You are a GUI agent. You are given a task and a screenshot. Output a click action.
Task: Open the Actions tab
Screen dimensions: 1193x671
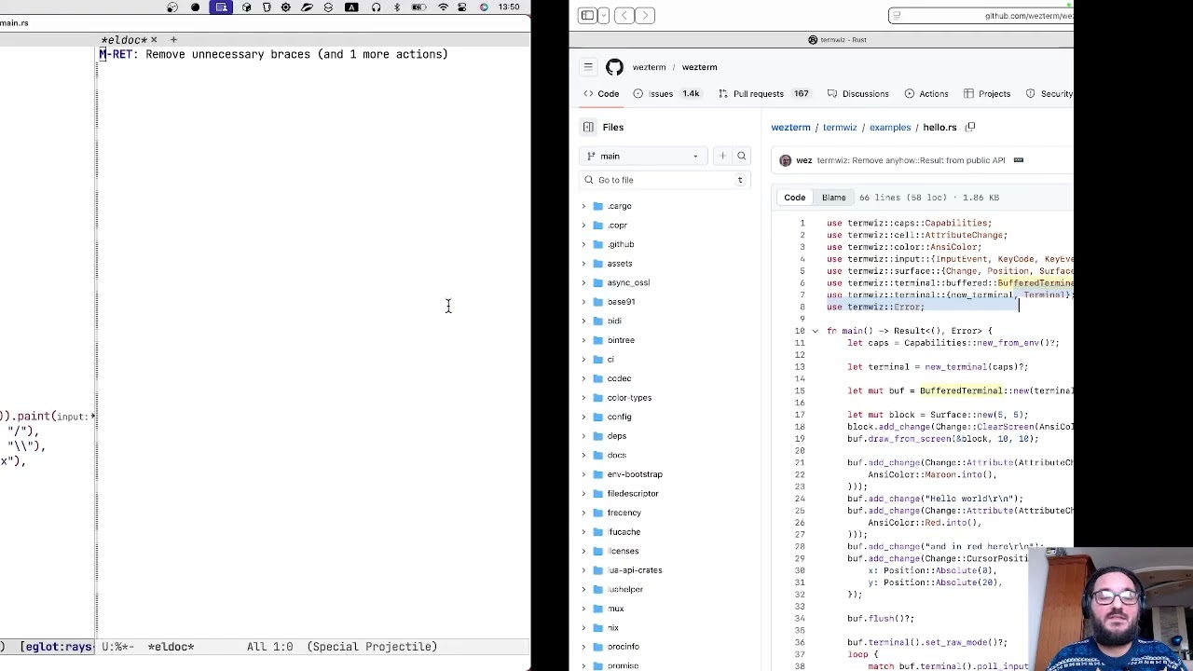pyautogui.click(x=926, y=94)
